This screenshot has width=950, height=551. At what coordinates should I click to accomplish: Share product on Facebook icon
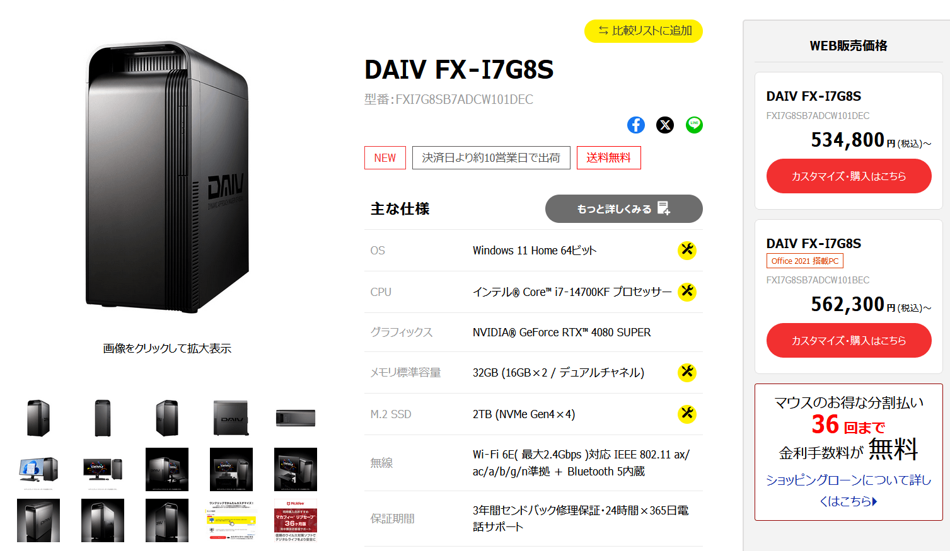[636, 125]
